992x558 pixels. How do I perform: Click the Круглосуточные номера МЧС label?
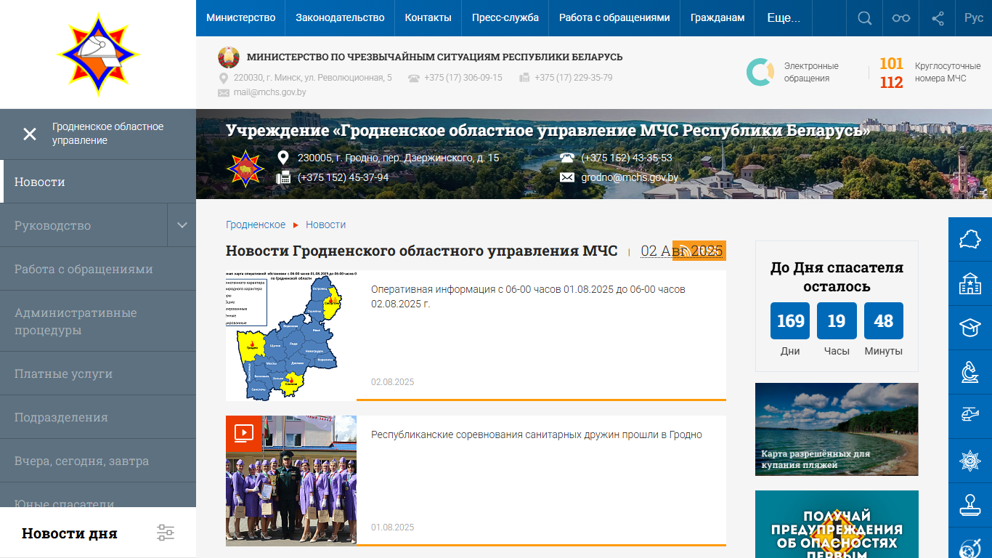point(948,72)
